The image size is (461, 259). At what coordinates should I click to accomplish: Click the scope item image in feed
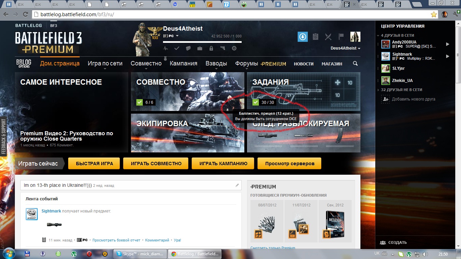click(x=54, y=225)
